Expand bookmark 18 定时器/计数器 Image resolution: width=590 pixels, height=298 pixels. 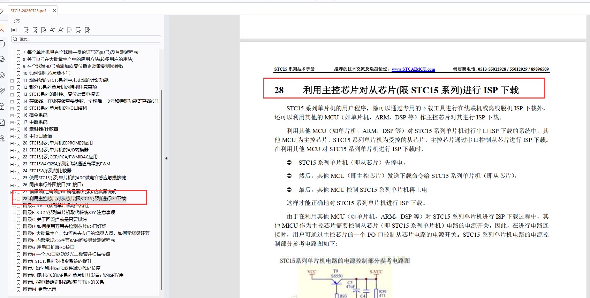click(x=12, y=129)
